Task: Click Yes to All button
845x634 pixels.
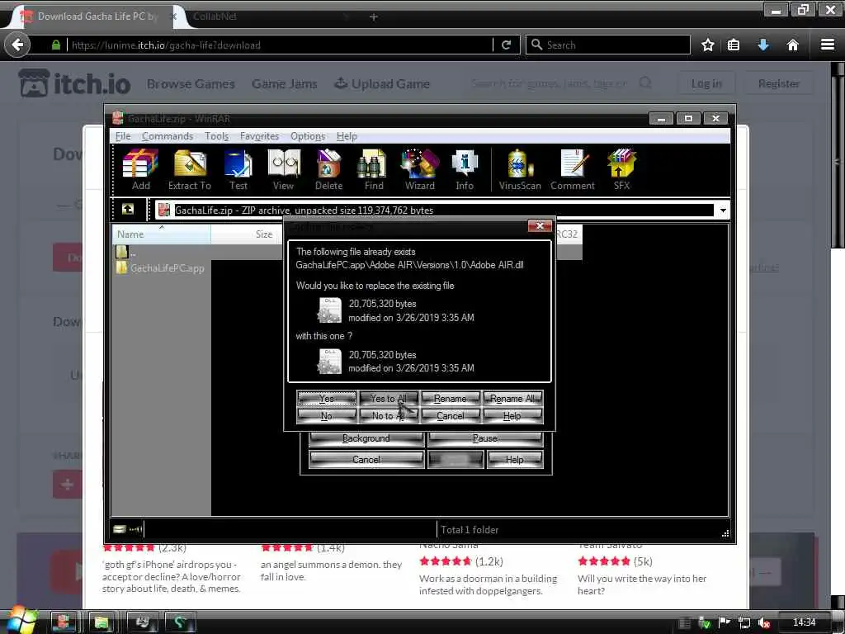Action: (x=389, y=399)
